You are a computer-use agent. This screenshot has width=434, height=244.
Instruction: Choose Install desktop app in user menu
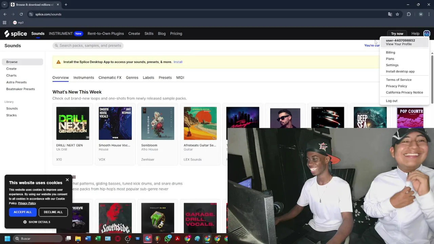400,72
